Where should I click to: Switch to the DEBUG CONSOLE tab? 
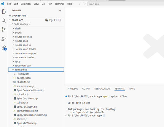pos(102,89)
